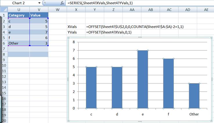214x123 pixels.
Task: Click the Category header cell
Action: tap(19, 15)
